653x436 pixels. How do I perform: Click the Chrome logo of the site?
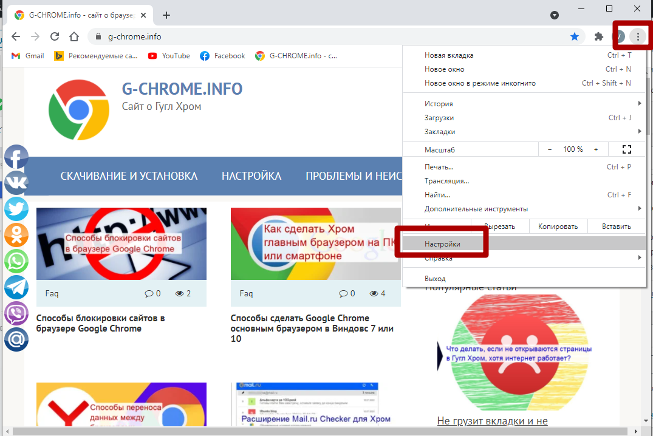79,110
